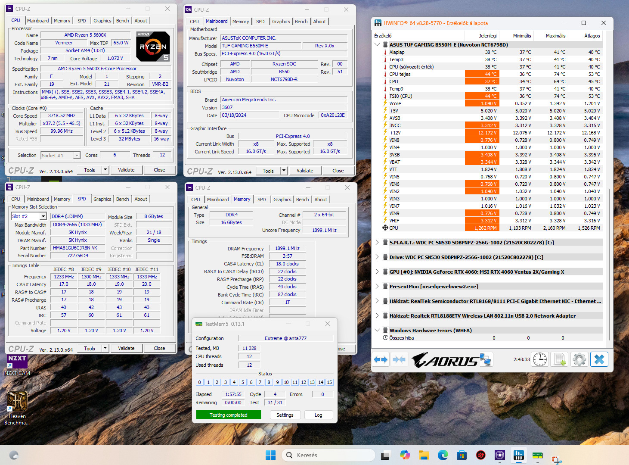Open the Slot #2 memory slot dropdown
The image size is (629, 465).
pos(43,216)
